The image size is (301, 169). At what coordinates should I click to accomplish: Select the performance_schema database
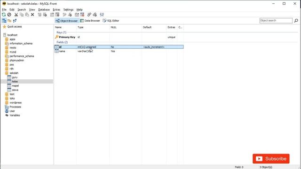[22, 56]
